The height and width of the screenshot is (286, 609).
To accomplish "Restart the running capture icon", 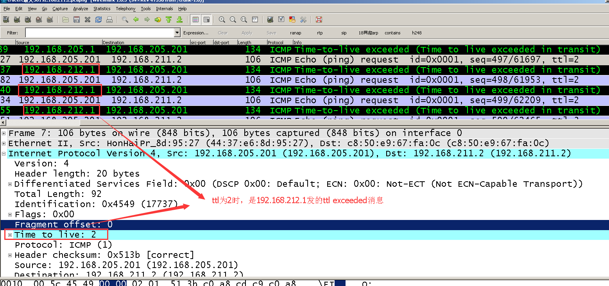I will click(x=50, y=20).
